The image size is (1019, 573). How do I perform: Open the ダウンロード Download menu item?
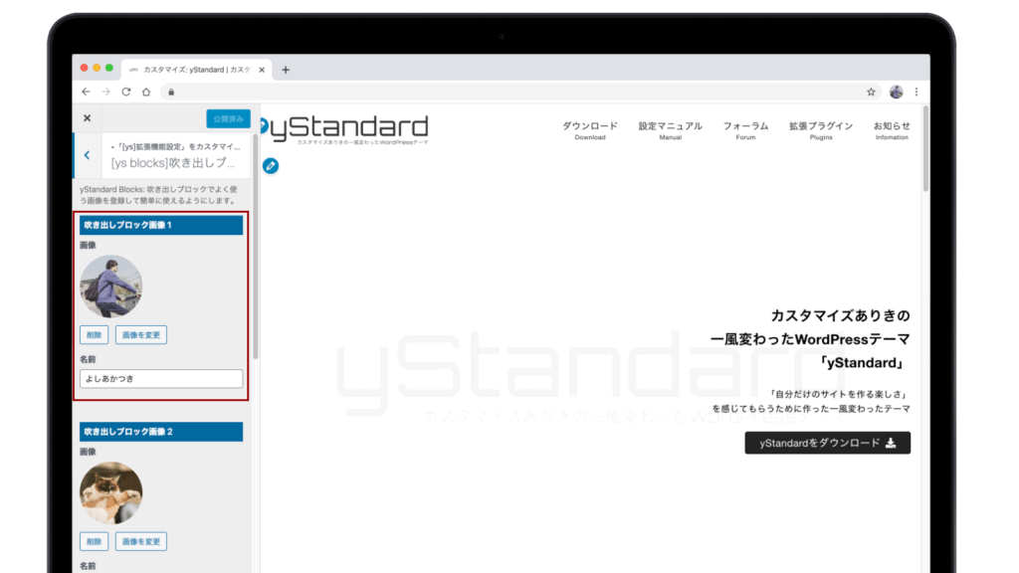(590, 130)
